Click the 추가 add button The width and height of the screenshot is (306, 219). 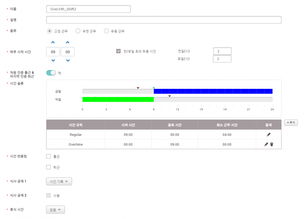pos(291,122)
